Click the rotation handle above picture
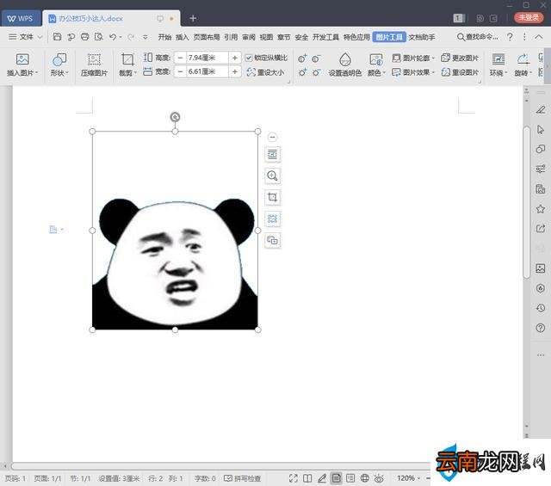Viewport: 551px width, 486px height. (175, 117)
